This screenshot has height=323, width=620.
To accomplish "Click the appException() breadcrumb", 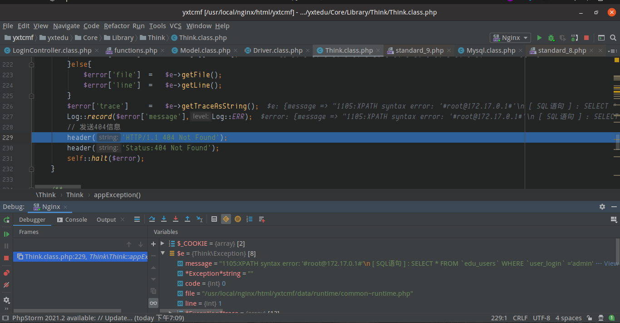I will coord(117,195).
